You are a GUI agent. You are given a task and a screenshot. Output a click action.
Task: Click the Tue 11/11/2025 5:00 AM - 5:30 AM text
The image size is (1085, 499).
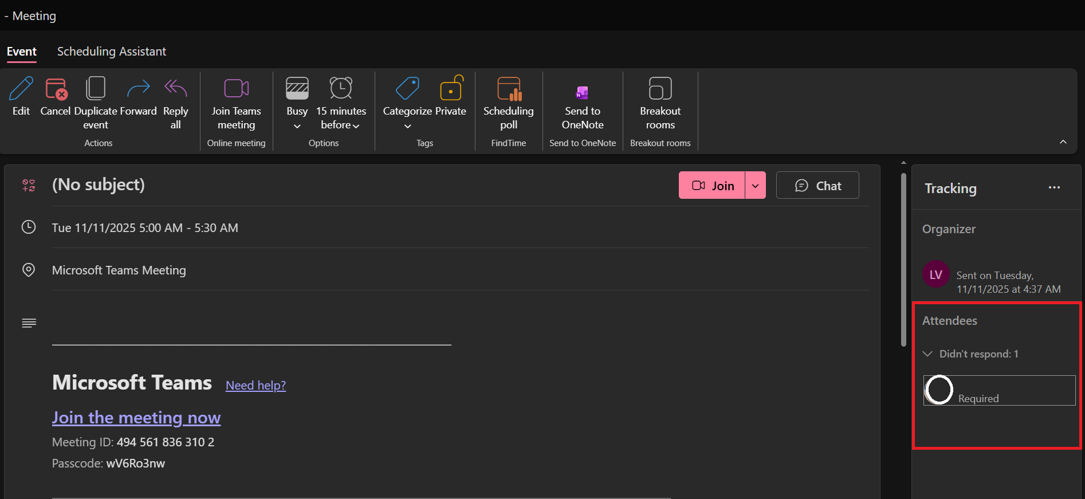145,227
